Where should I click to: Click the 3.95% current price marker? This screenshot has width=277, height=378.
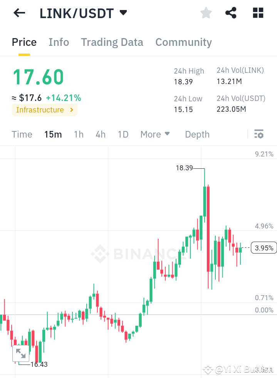pos(264,248)
